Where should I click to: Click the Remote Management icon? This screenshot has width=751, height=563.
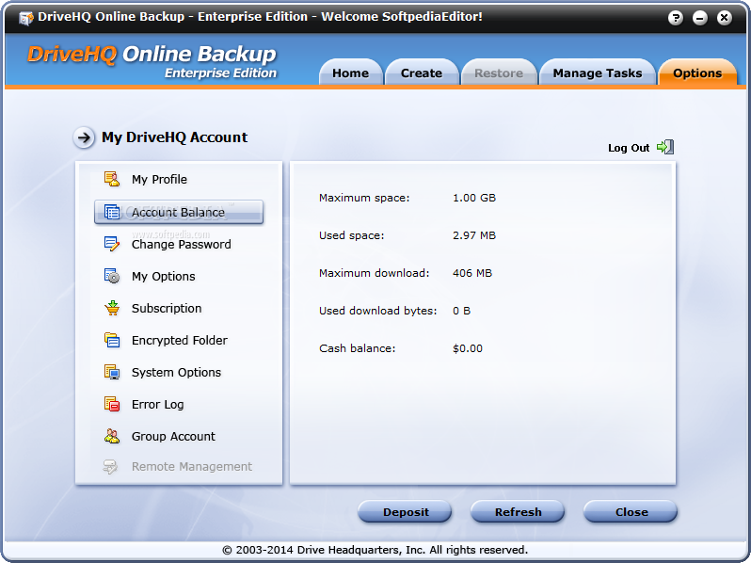(x=111, y=467)
